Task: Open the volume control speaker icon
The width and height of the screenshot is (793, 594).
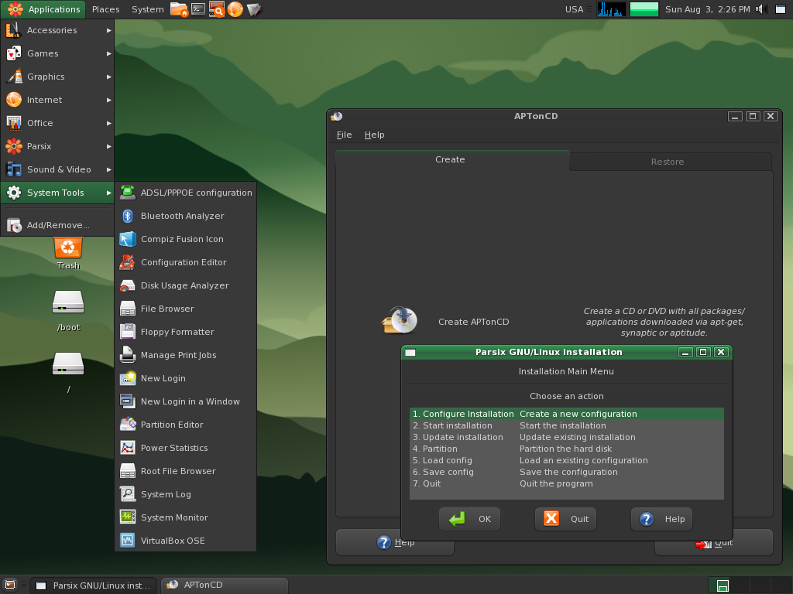Action: tap(761, 9)
